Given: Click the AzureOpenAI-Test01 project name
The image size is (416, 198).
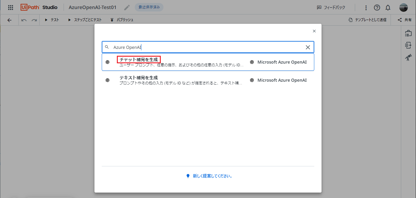Looking at the screenshot, I should click(93, 8).
